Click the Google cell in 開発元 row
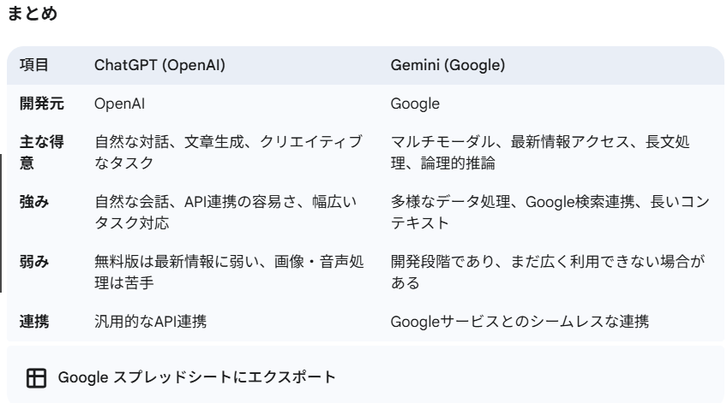The height and width of the screenshot is (403, 727). [x=415, y=104]
